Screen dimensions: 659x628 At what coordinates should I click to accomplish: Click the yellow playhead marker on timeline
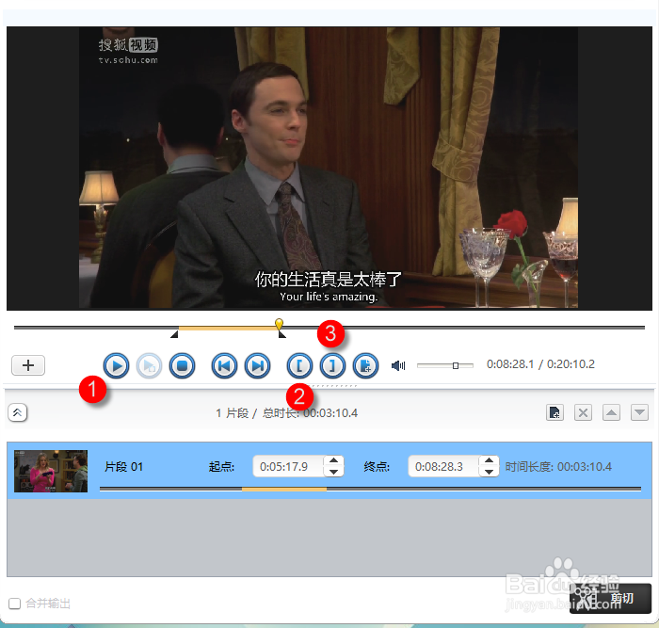[x=279, y=324]
